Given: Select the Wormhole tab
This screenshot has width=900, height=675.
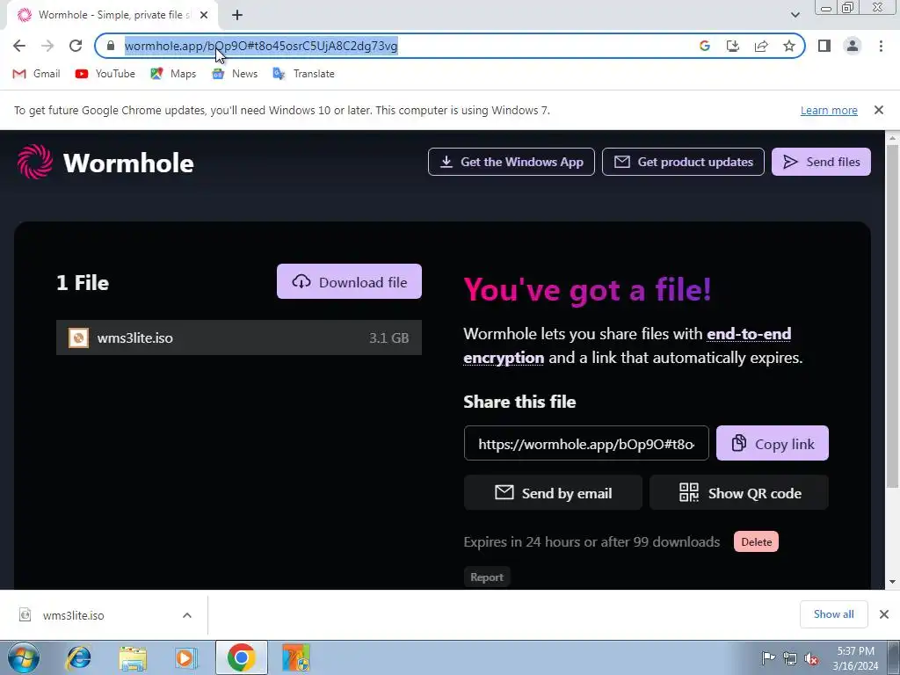Looking at the screenshot, I should click(112, 16).
